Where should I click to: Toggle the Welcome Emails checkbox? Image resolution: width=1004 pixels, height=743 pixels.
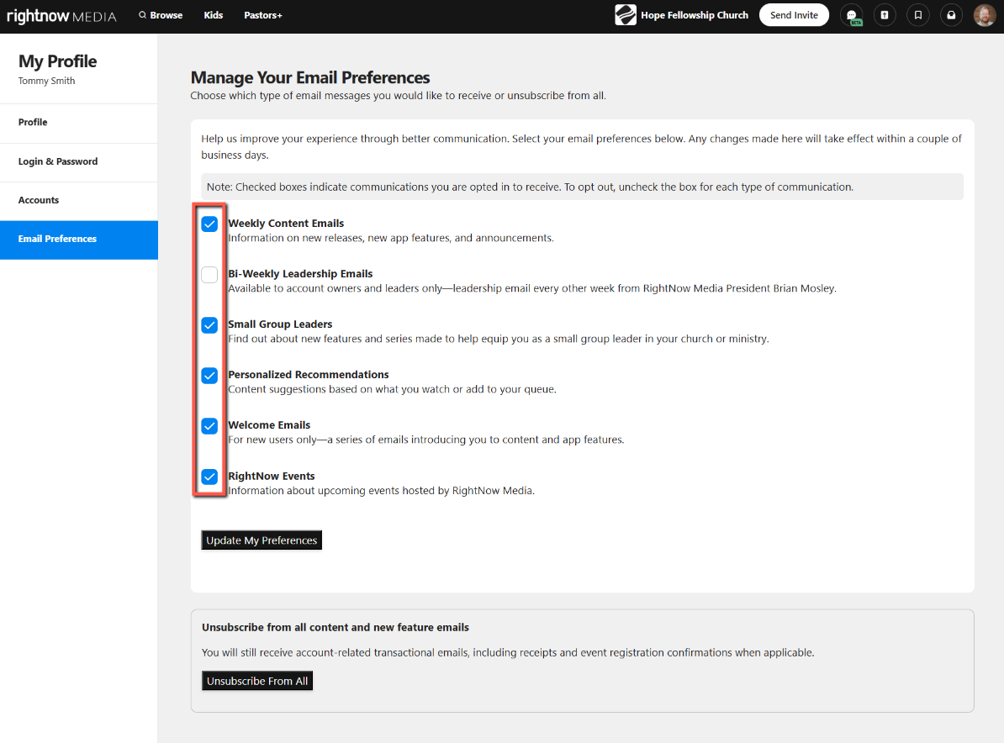(x=209, y=426)
